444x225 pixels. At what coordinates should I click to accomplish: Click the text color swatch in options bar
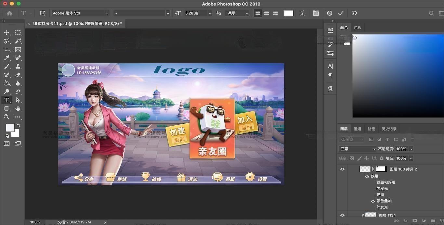288,13
